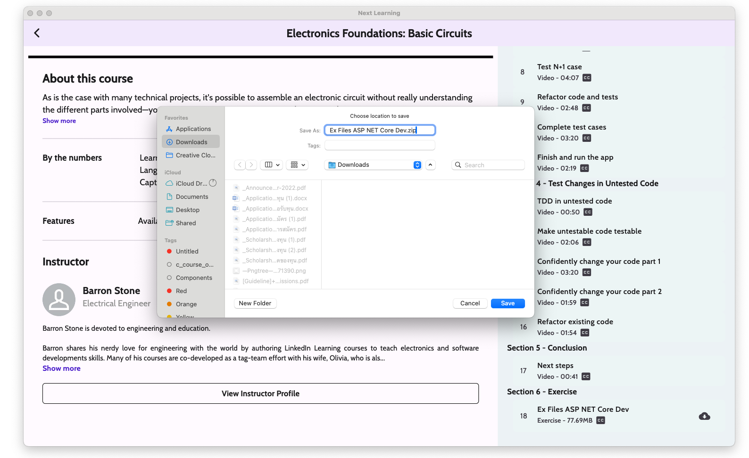Viewport: 749px width, 458px height.
Task: Click View Instructor Profile button
Action: coord(260,393)
